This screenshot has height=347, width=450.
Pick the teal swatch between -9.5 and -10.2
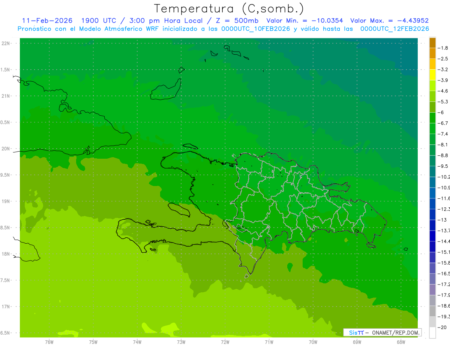[432, 171]
